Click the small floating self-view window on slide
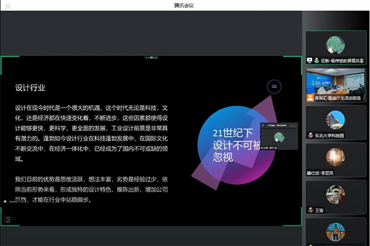 click(x=277, y=137)
